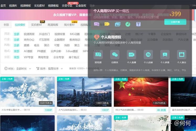Filter by 视频海报 usage
Screen dimensions: 196x131
[x=29, y=34]
